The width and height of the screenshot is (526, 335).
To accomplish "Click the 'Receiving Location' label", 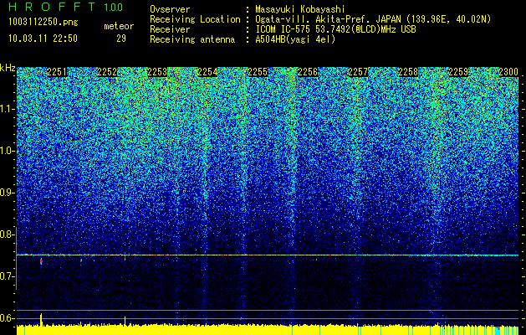I will 195,19.
